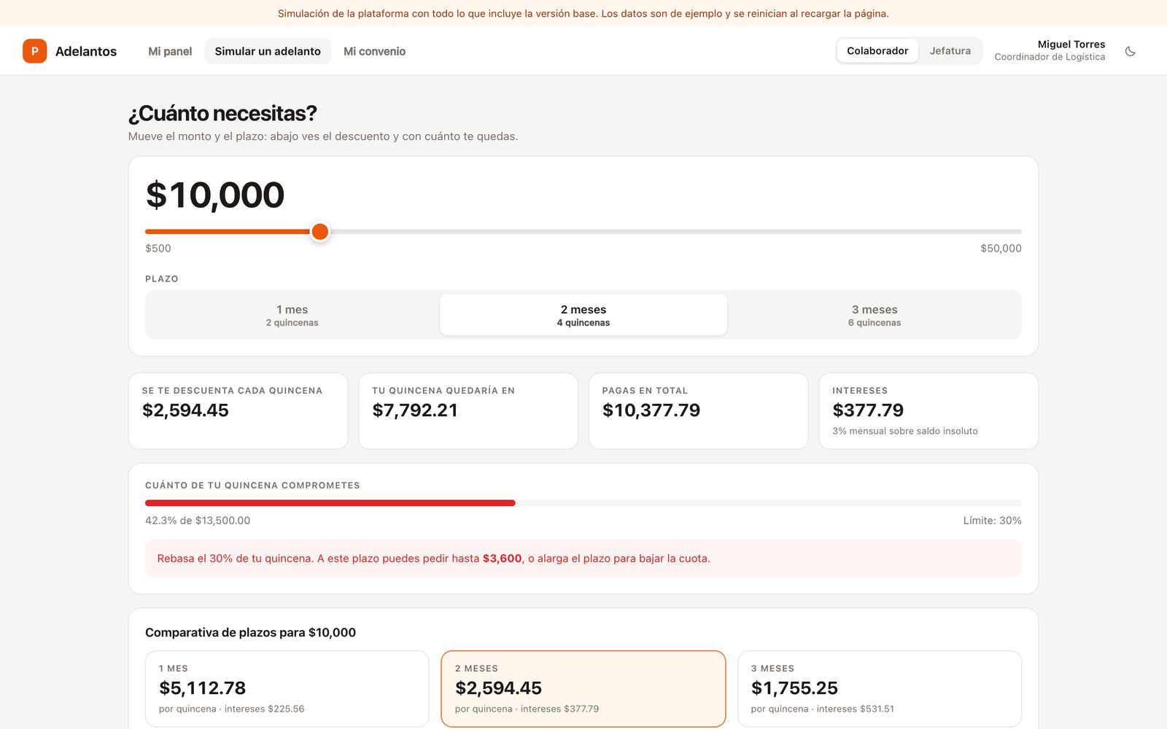Click the Intereses $377.79 card
This screenshot has width=1167, height=729.
[928, 411]
